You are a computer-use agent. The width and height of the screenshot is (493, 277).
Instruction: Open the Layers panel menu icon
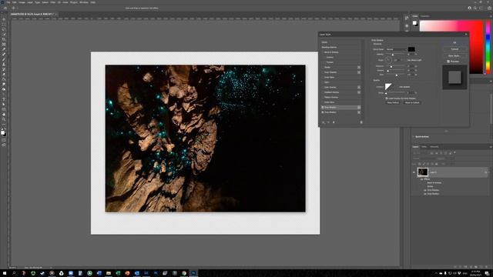[490, 147]
